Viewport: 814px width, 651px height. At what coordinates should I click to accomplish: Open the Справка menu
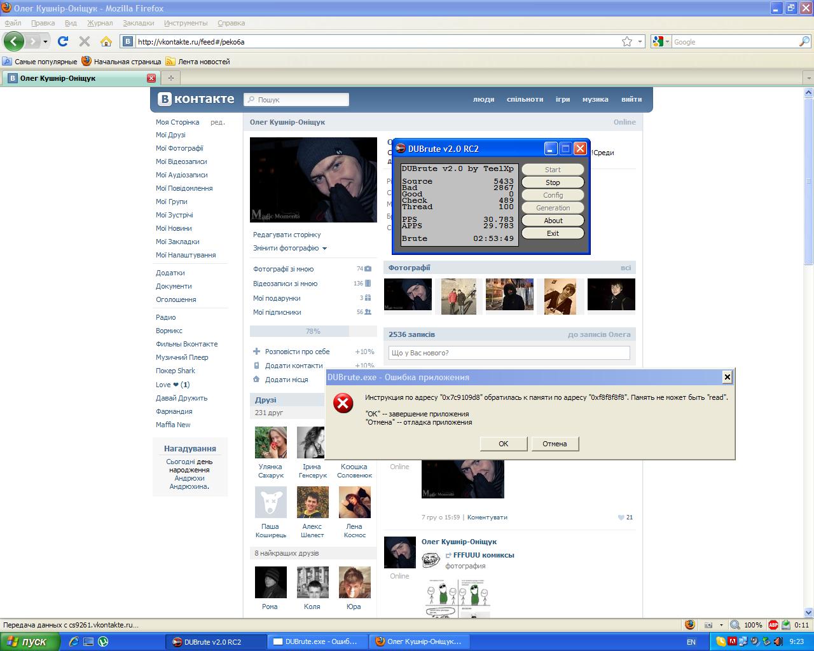click(x=231, y=23)
